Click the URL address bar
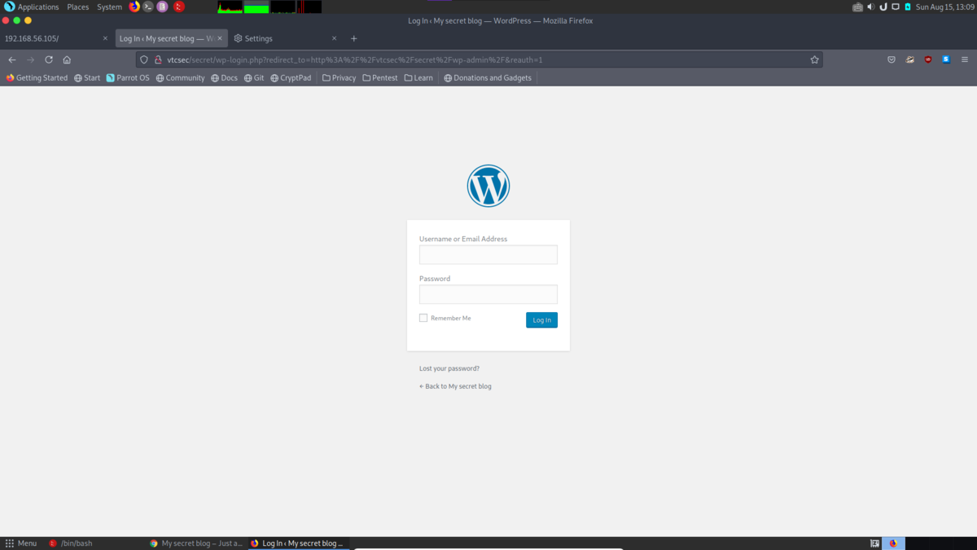Viewport: 977px width, 550px height. [480, 59]
